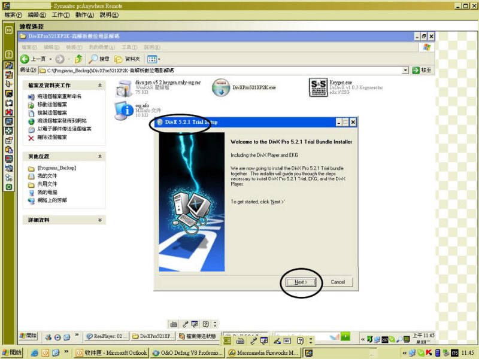Click the 11:45 clock on local taskbar
This screenshot has width=479, height=359.
[x=468, y=353]
